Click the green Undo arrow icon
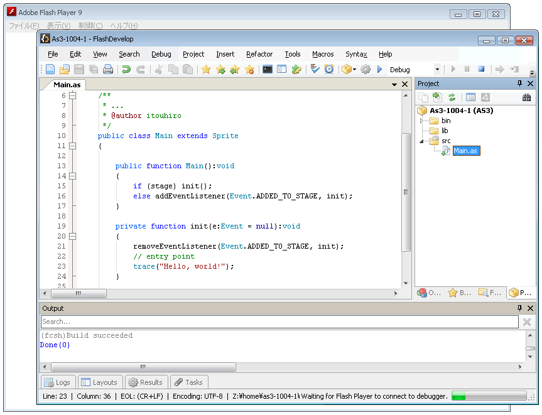This screenshot has width=542, height=415. click(x=126, y=70)
